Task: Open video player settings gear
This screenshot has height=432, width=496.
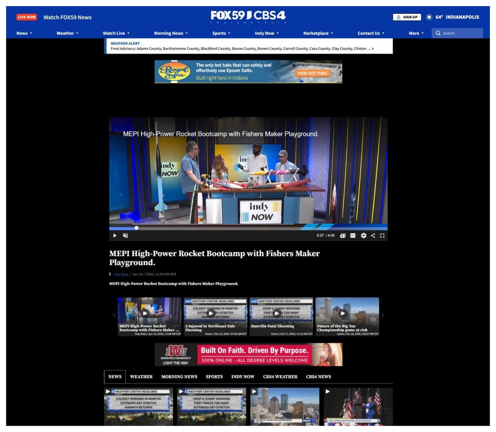Action: [x=363, y=236]
